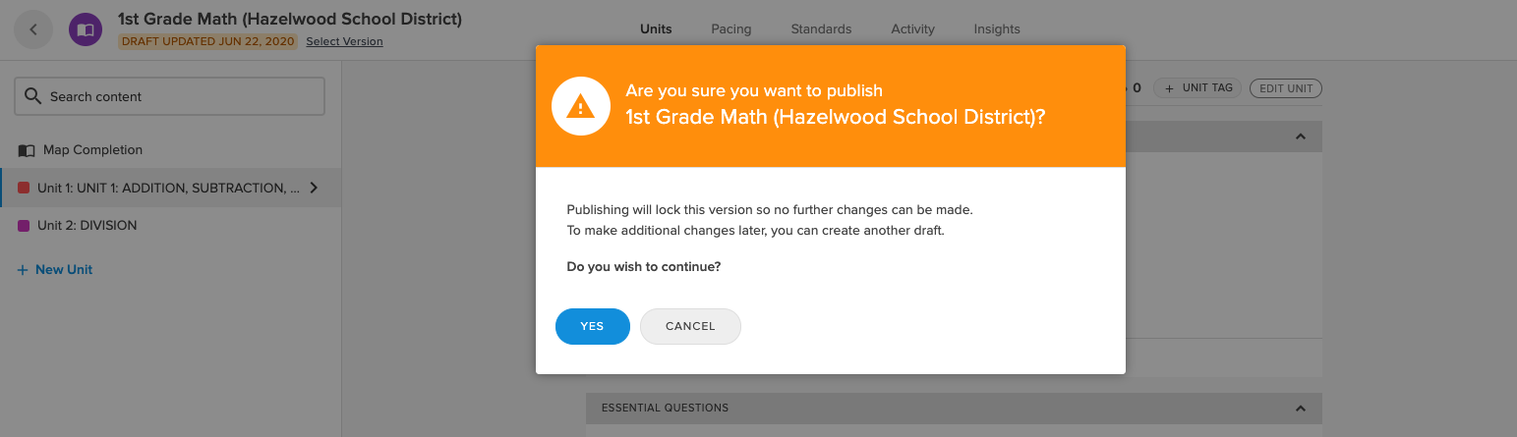Switch to the Pacing tab
This screenshot has width=1517, height=437.
[x=731, y=29]
